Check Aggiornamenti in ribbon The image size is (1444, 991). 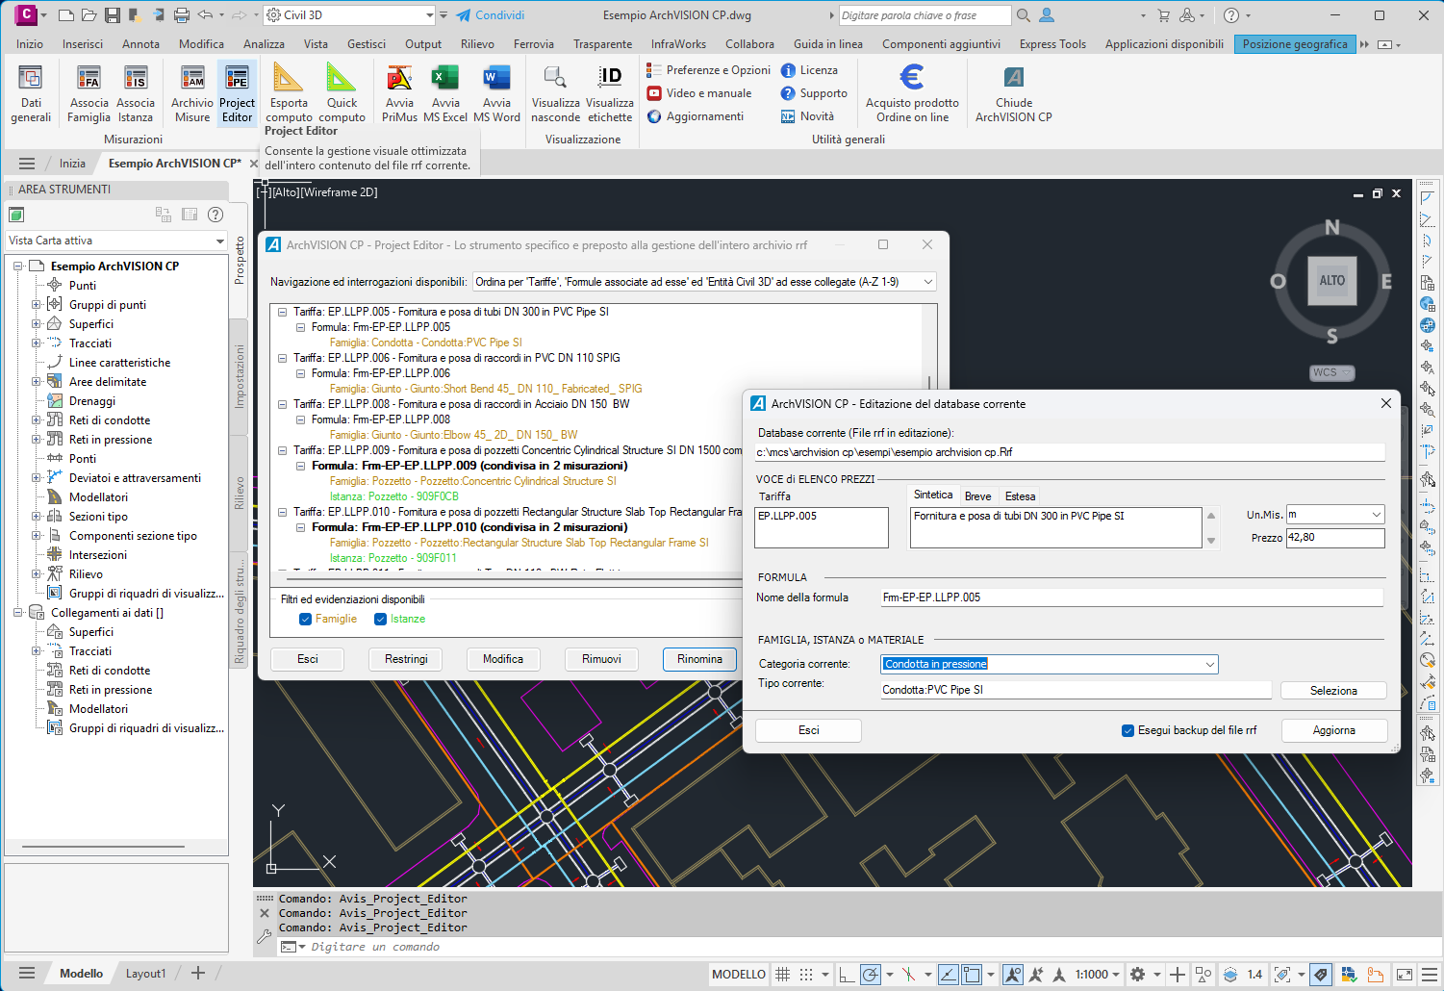tap(696, 116)
